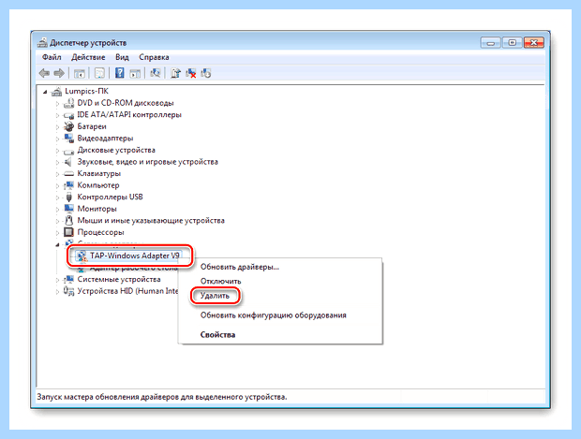
Task: Click status bar text Запуск мастера обновления
Action: (161, 397)
